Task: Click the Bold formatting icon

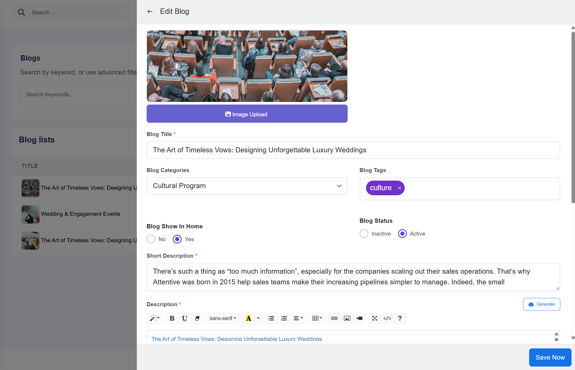Action: pyautogui.click(x=172, y=318)
